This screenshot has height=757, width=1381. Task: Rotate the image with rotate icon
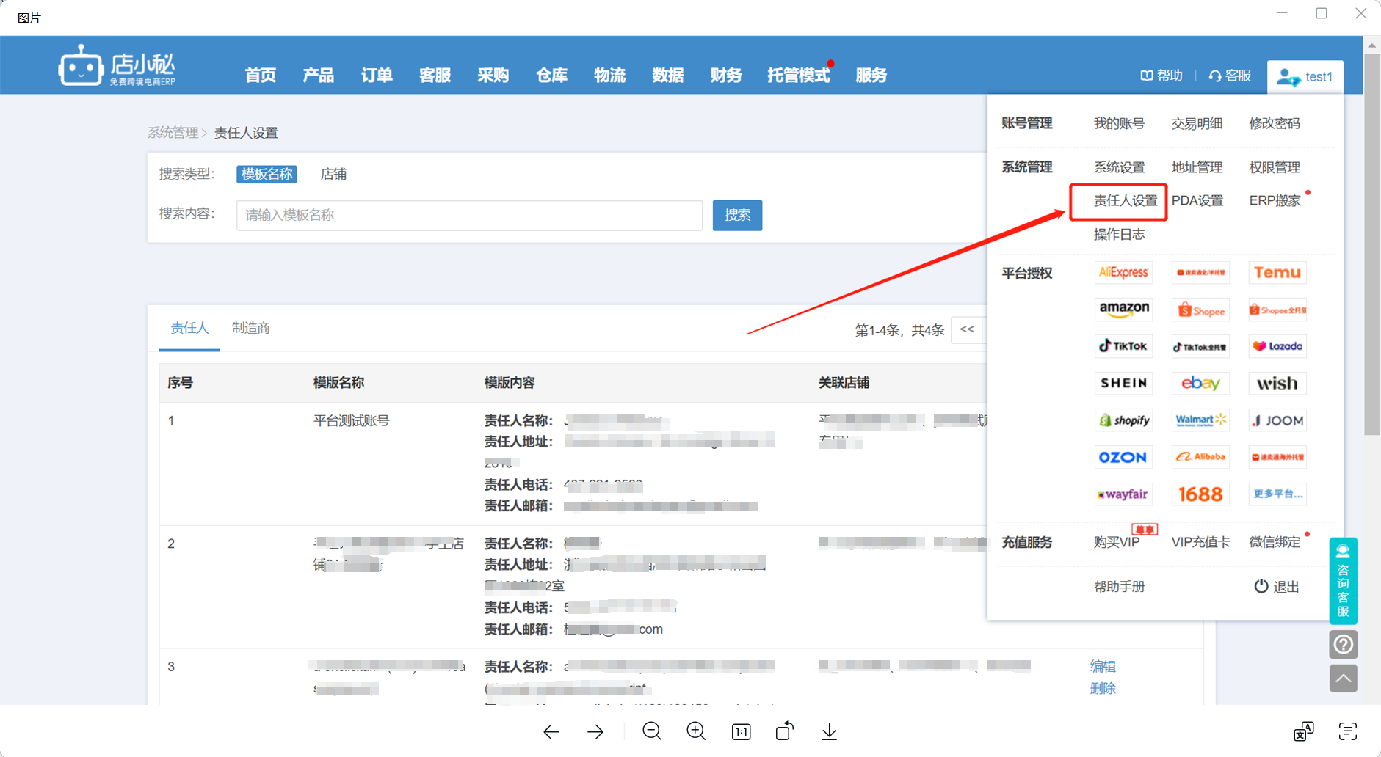coord(785,731)
